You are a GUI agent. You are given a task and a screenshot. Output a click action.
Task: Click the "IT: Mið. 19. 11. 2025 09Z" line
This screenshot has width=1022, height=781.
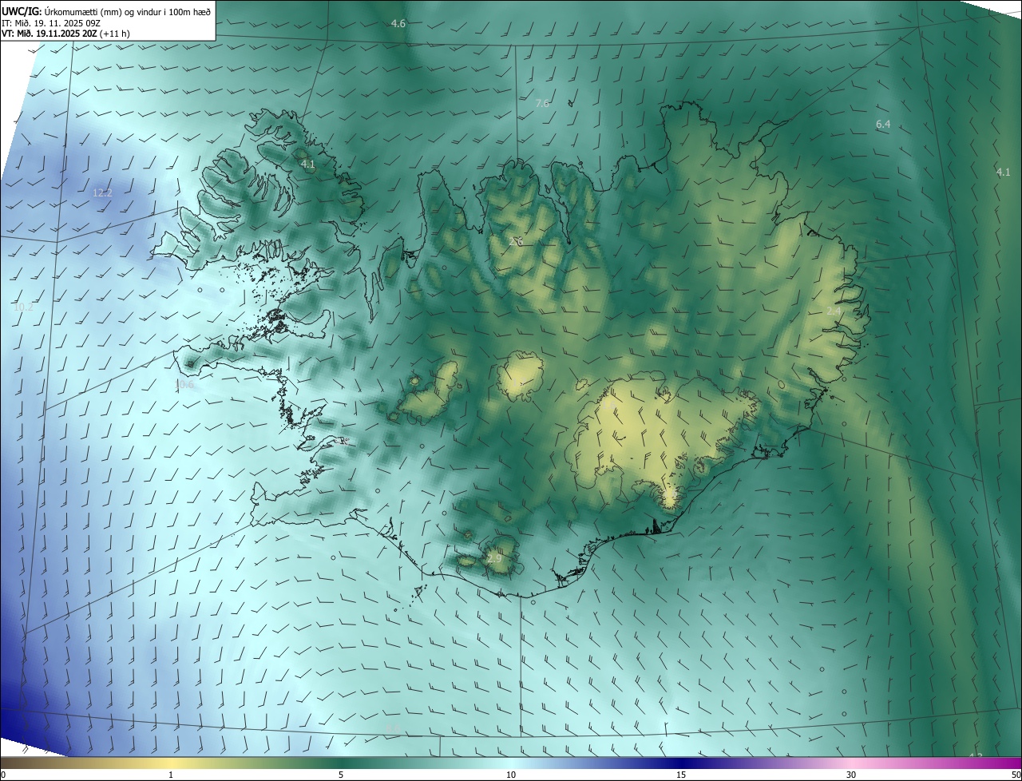(x=51, y=23)
